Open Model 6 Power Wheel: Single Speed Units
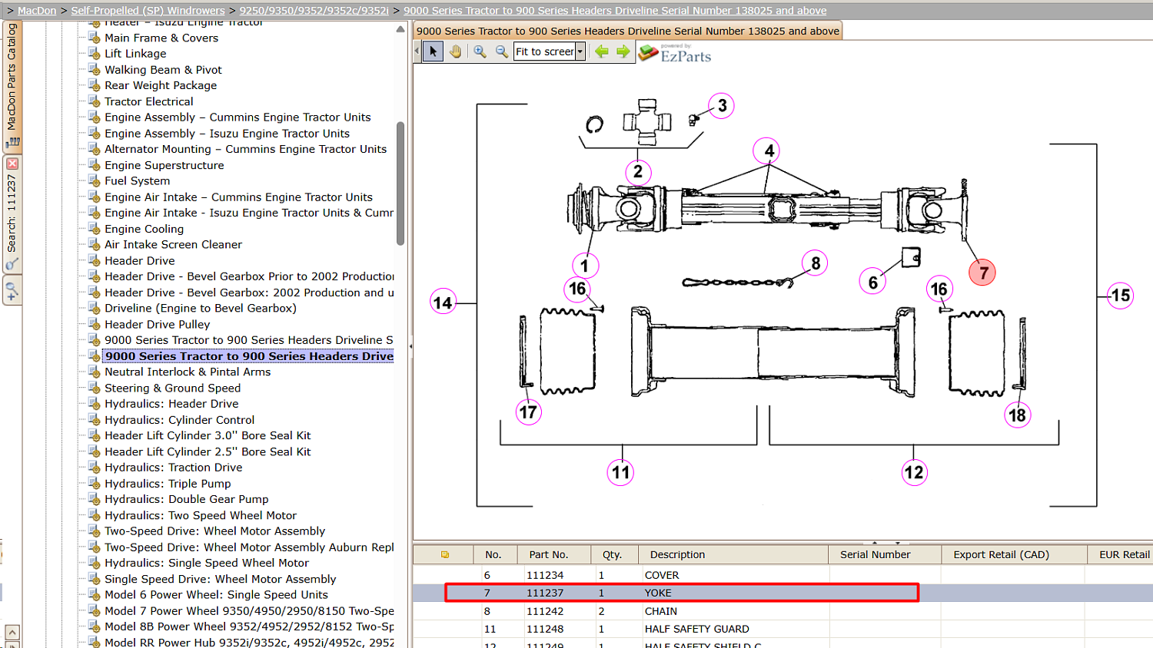Viewport: 1153px width, 648px height. click(x=216, y=595)
